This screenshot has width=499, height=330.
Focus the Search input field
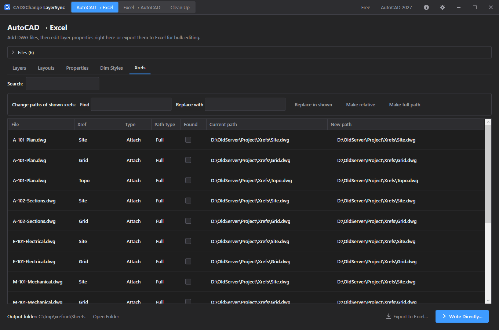(x=62, y=84)
